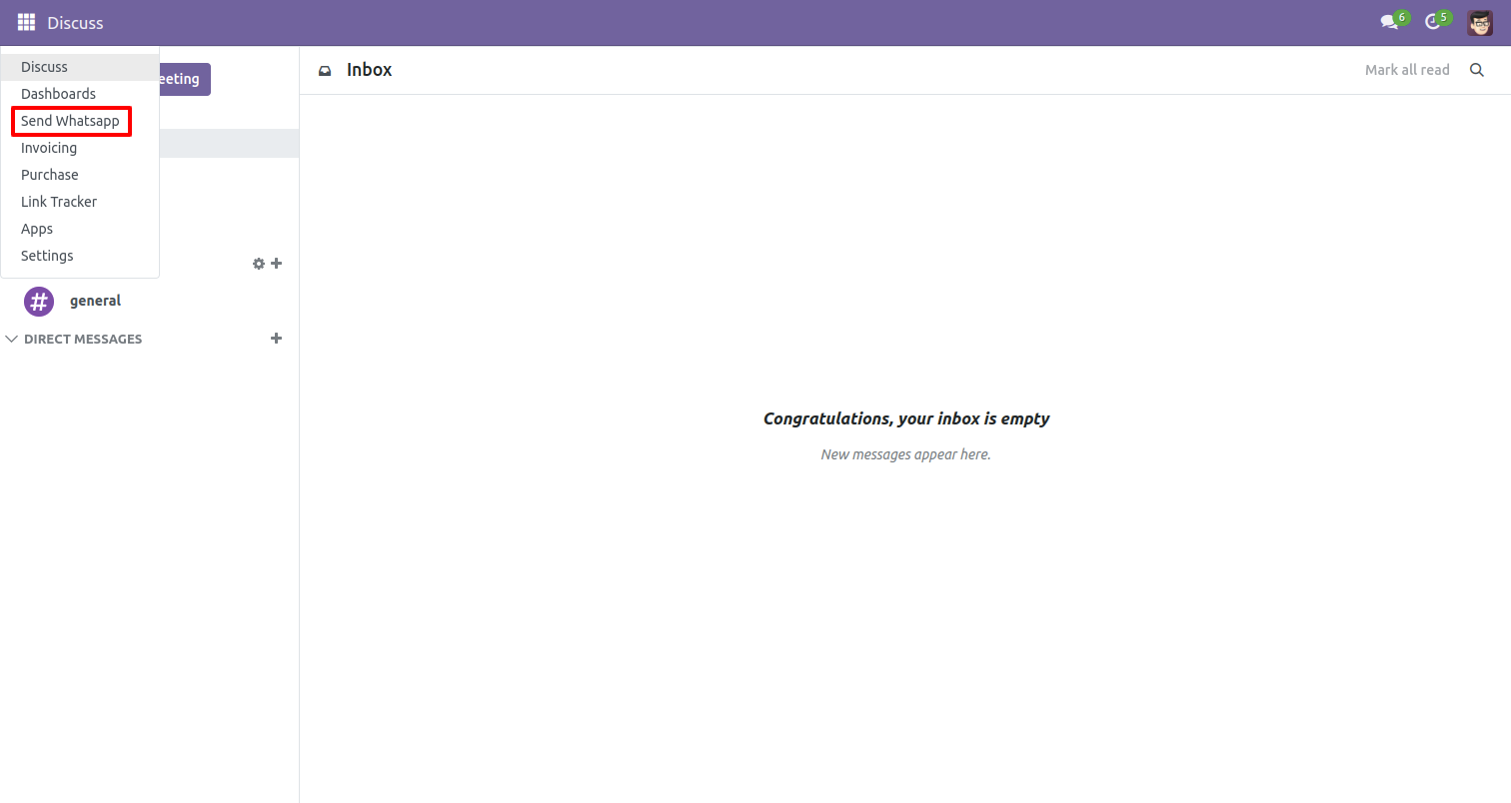Click the Discuss title in top bar
The width and height of the screenshot is (1511, 803).
75,23
